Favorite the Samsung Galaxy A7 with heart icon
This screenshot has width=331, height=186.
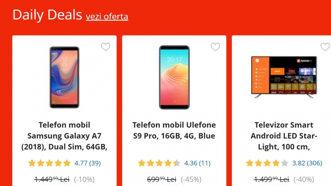click(105, 47)
